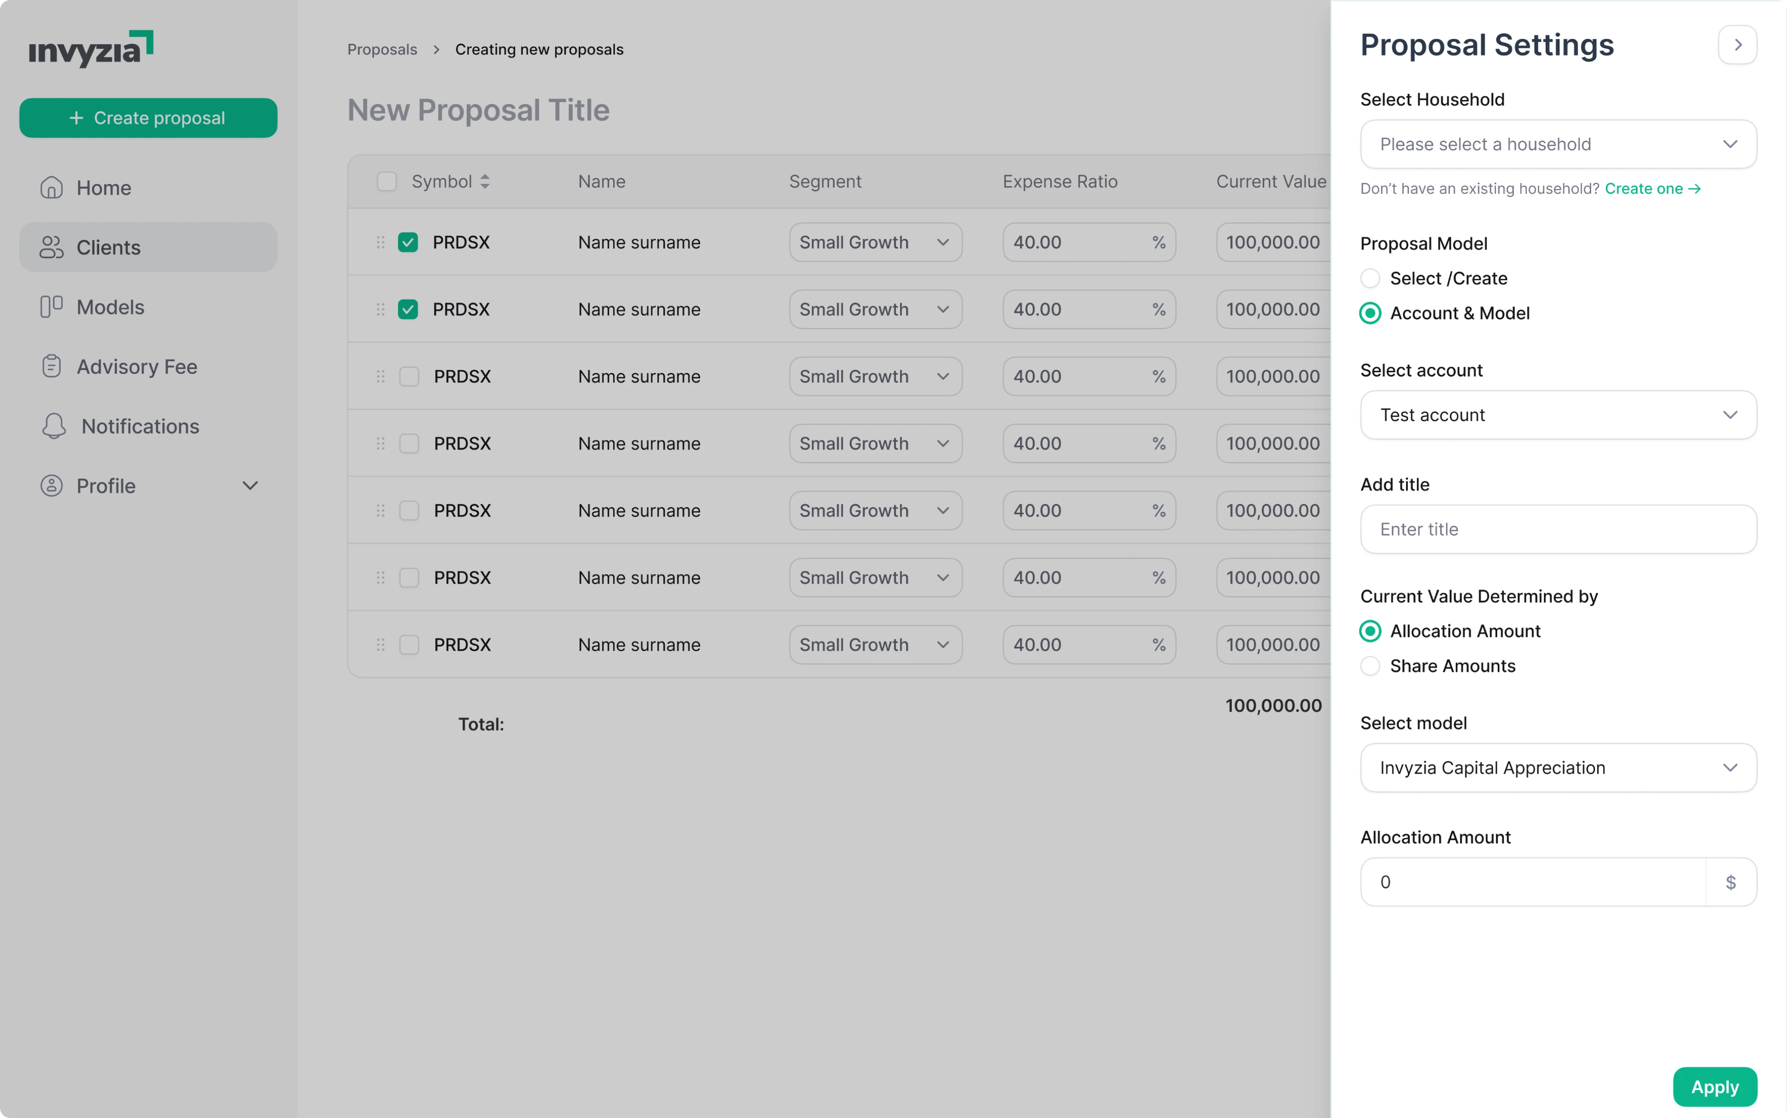Image resolution: width=1787 pixels, height=1118 pixels.
Task: Click the invyzia logo
Action: pyautogui.click(x=89, y=48)
